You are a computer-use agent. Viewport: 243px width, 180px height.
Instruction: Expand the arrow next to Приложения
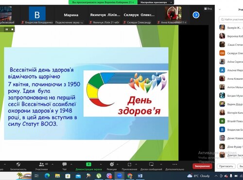(x=136, y=164)
